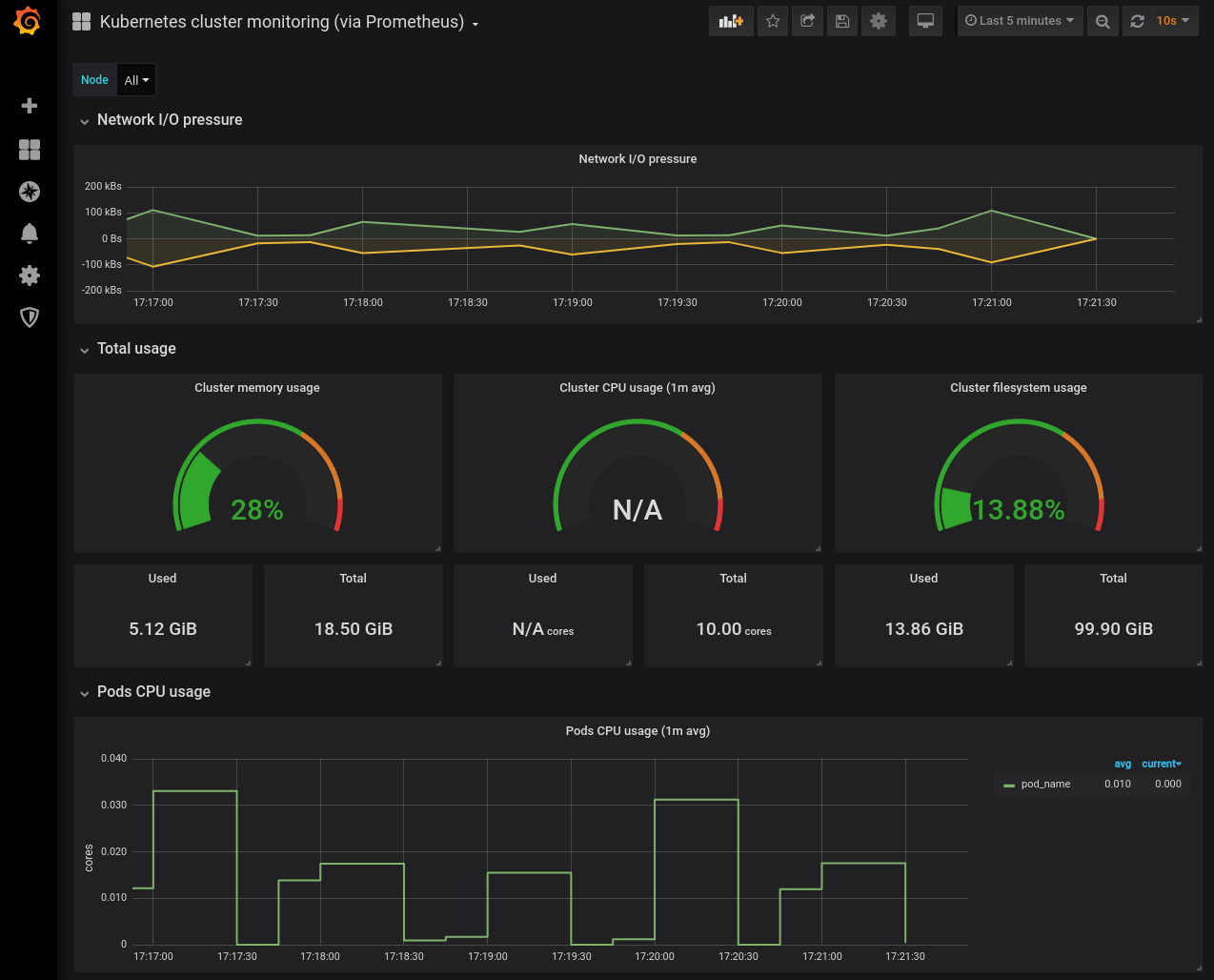
Task: Click the Share dashboard icon
Action: pyautogui.click(x=807, y=21)
